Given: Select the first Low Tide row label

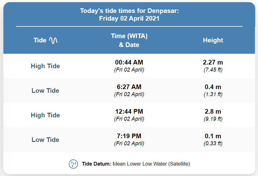Looking at the screenshot, I should click(x=45, y=91).
